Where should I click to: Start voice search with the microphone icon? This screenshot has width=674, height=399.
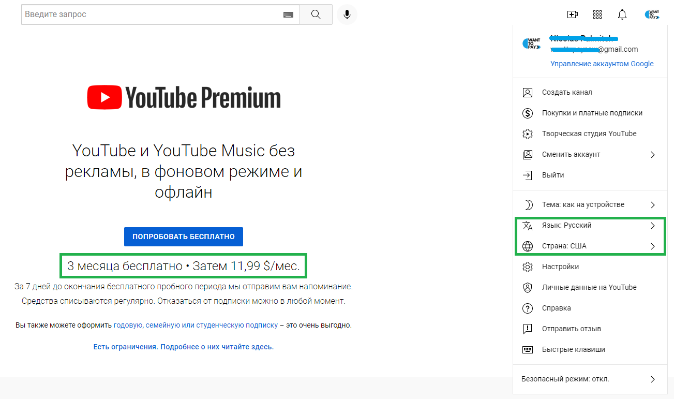click(347, 14)
